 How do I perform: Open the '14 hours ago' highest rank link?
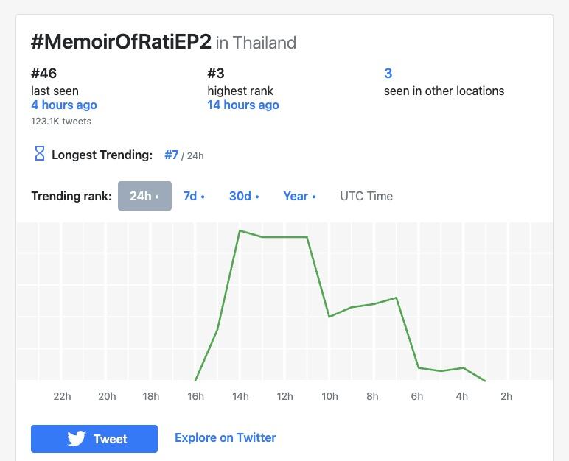(x=243, y=105)
